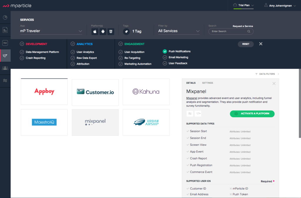Click the Trial Plan progress bar
This screenshot has height=198, width=301.
[x=243, y=9]
